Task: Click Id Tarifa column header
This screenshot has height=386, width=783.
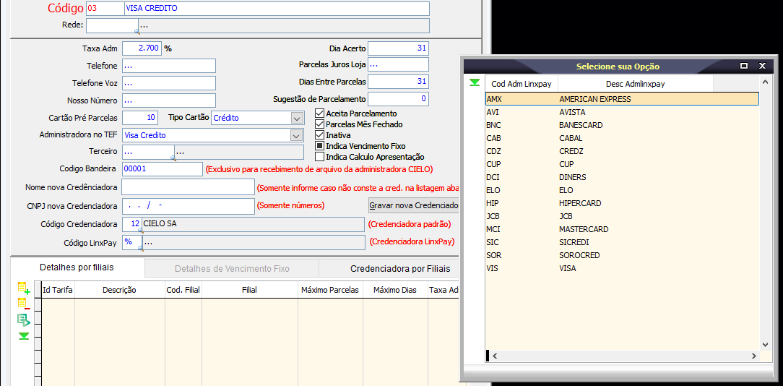Action: click(x=58, y=290)
